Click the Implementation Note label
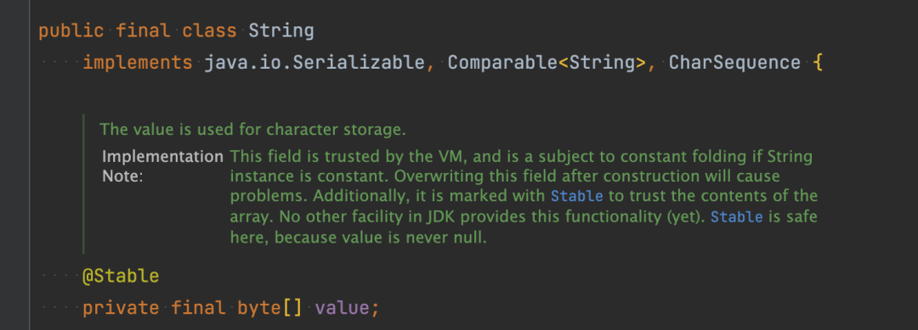 coord(162,166)
